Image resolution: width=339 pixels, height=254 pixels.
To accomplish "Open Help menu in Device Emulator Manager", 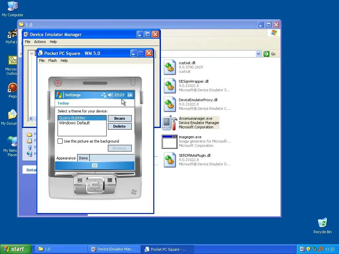I will click(53, 42).
